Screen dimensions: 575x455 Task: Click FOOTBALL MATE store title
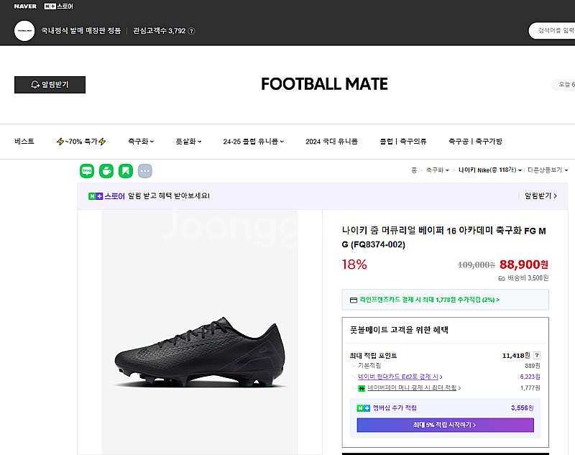(324, 84)
